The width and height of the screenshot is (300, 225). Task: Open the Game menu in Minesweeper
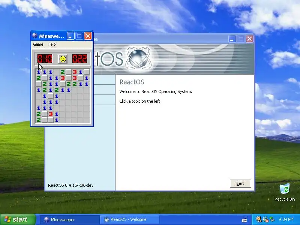(38, 44)
